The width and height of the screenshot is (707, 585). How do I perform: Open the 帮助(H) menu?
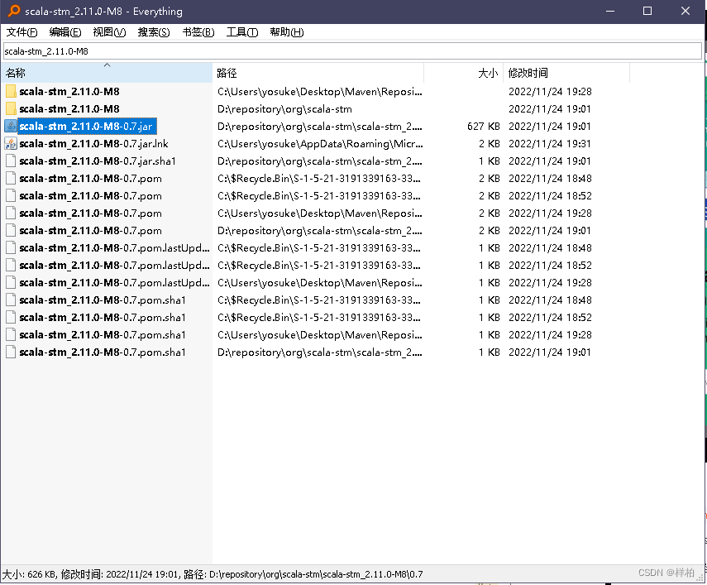click(287, 32)
